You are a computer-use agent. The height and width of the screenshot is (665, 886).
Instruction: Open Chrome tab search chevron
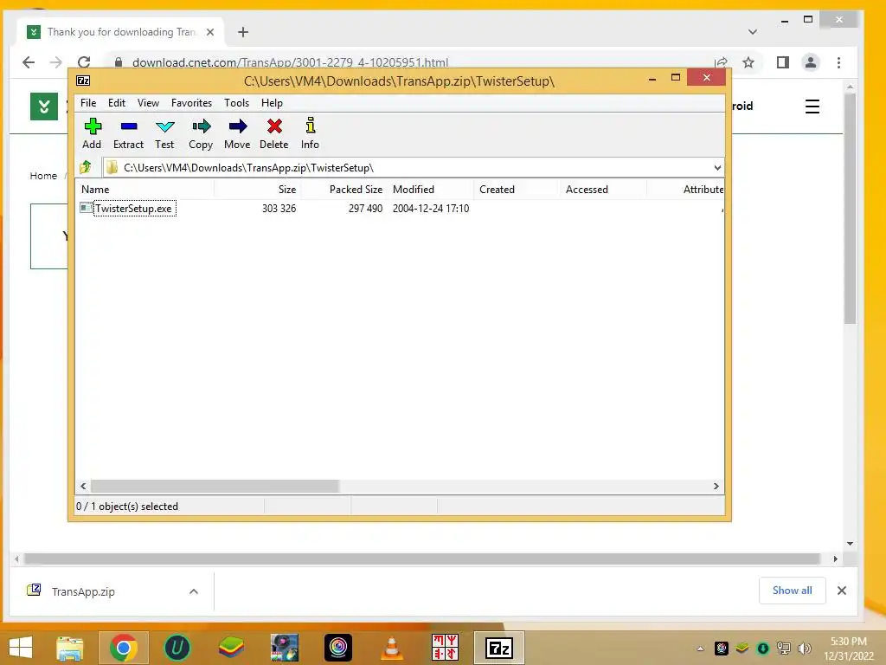(752, 32)
